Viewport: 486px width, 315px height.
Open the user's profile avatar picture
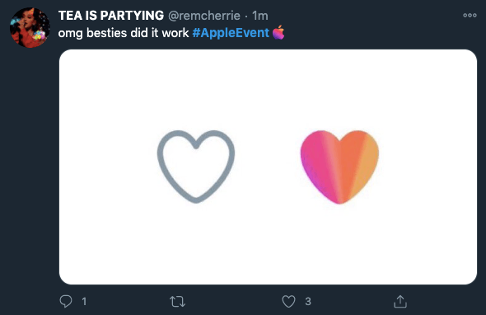tap(30, 27)
